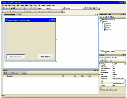
Task: Switch Properties to Alphabetical sort icon
Action: (103, 61)
